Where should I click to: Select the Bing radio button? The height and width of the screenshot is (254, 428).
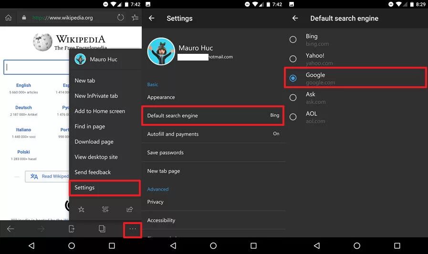pyautogui.click(x=293, y=40)
